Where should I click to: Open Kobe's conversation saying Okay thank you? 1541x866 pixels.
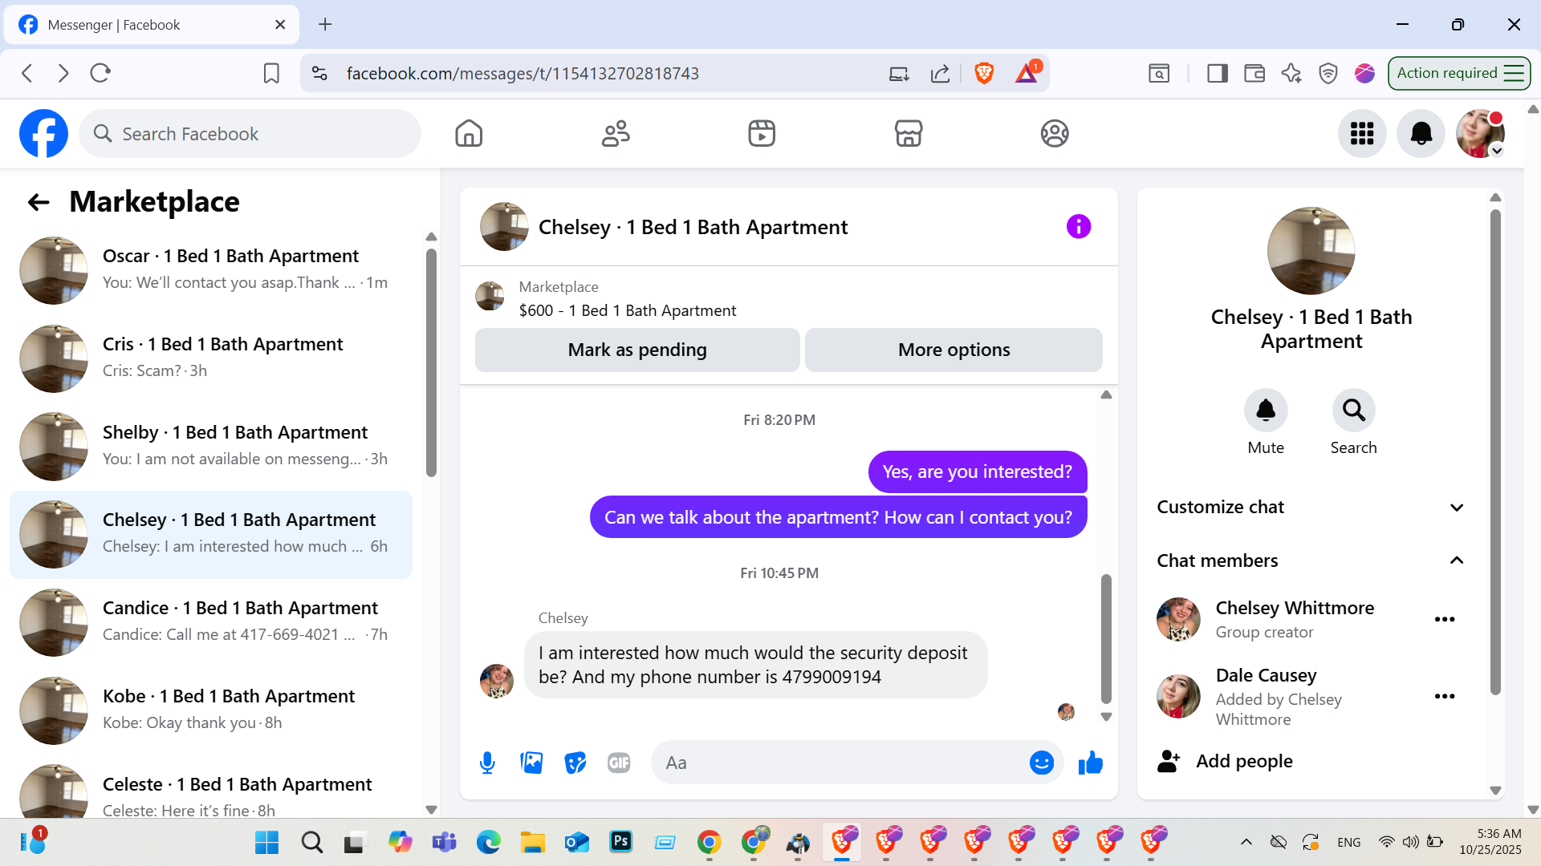coord(211,710)
